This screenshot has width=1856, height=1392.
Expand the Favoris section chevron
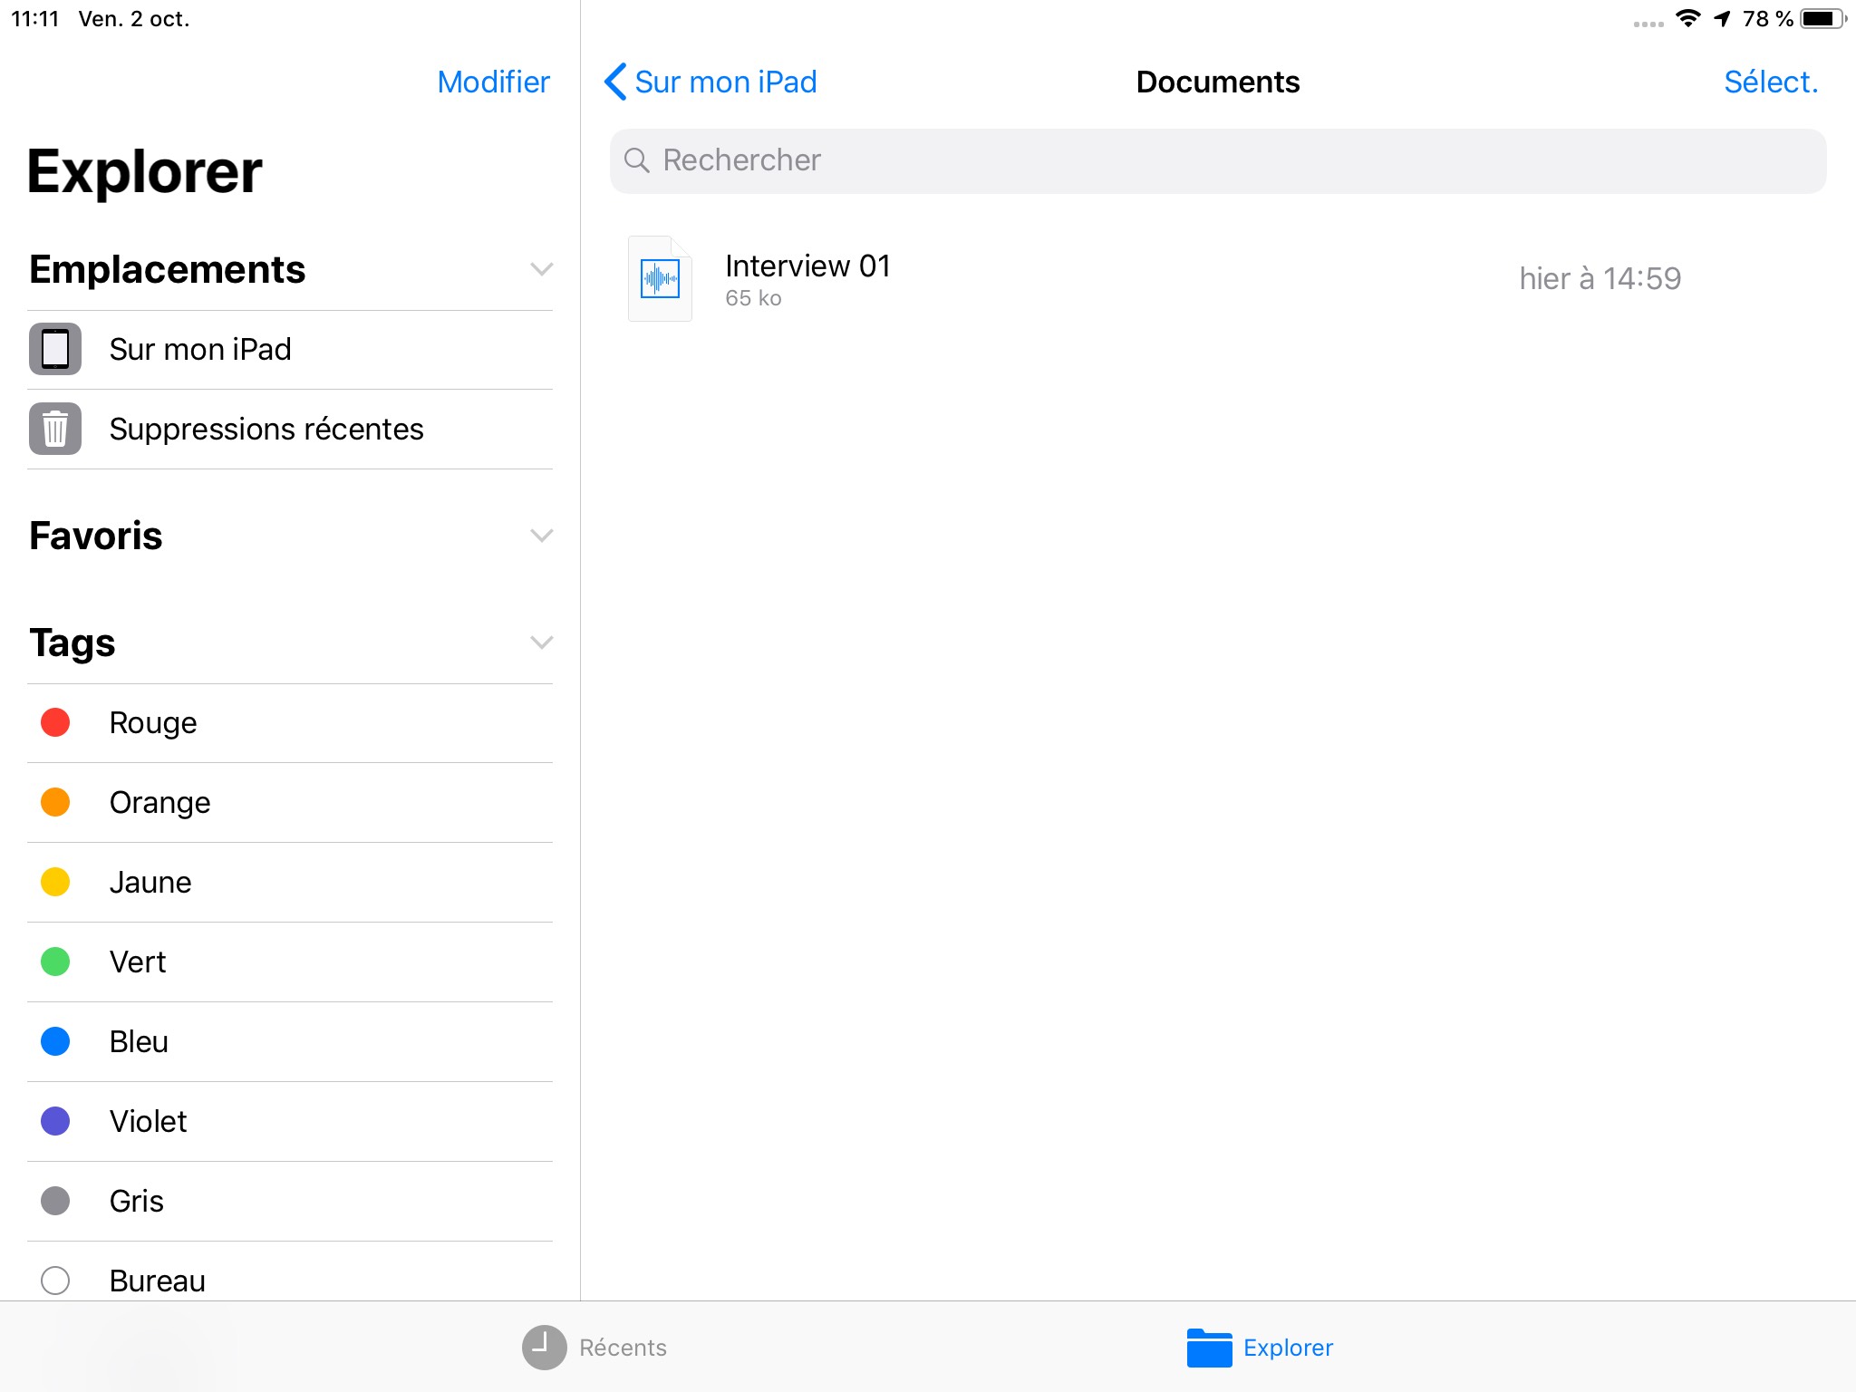(x=541, y=536)
